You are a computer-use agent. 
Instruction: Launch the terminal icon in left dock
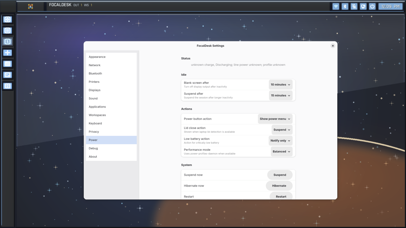pos(8,75)
